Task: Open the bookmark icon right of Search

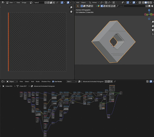Action: point(149,6)
